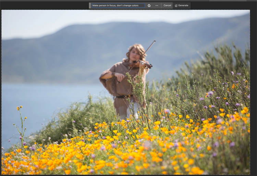Open the three-dots more options menu
The image size is (257, 176).
[157, 5]
